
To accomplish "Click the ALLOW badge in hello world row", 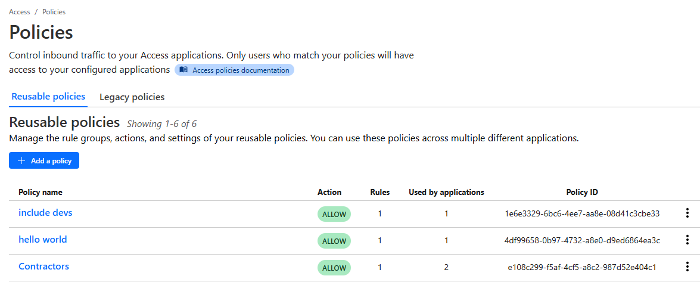I will coord(334,241).
